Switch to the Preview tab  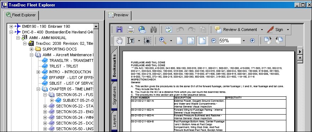point(118,15)
